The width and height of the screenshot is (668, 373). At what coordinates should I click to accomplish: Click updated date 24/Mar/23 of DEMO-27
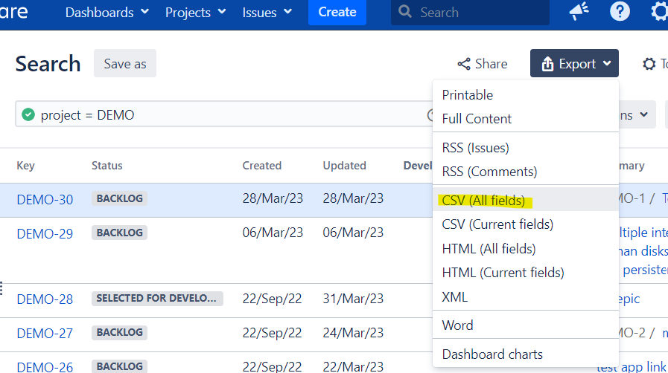(x=353, y=333)
